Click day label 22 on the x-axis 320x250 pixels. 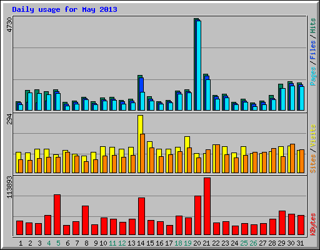216,243
